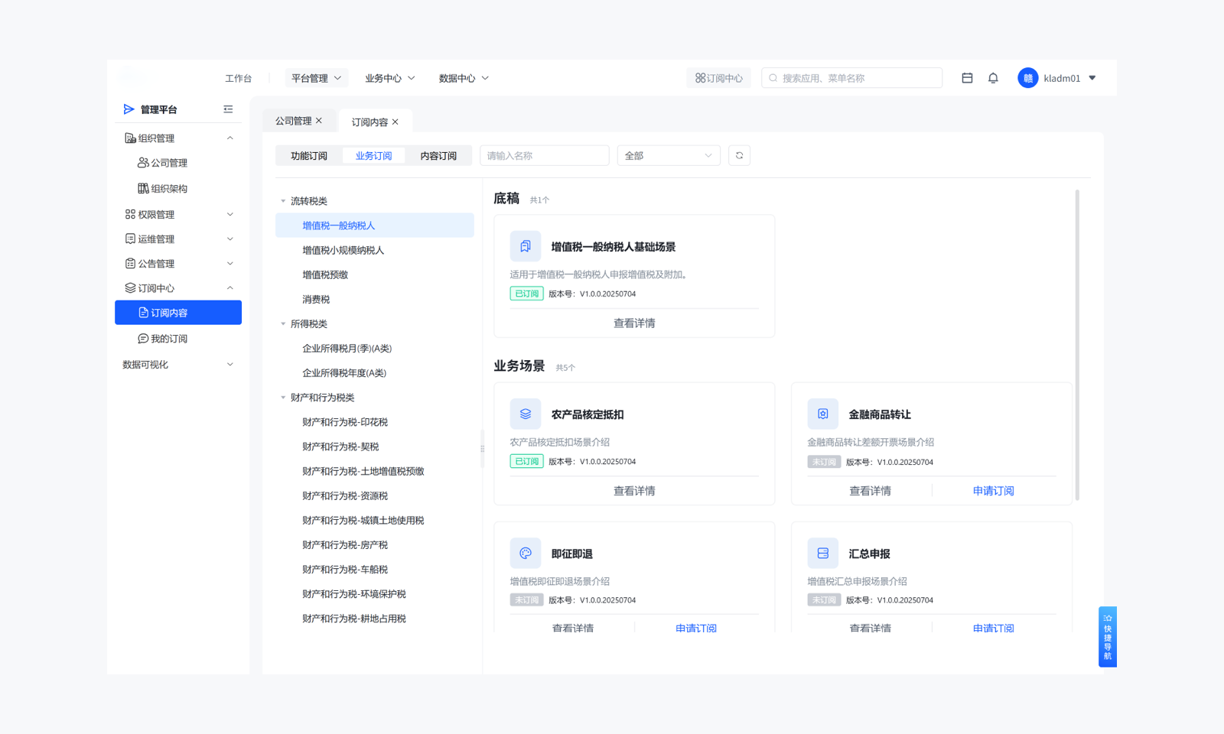Screen dimensions: 1224x734
Task: Click the content area vertical scrollbar
Action: click(1077, 344)
